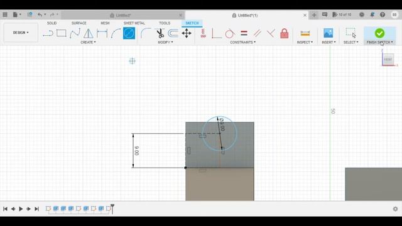Select the Fillet modify tool
Viewport: 402px width, 226px height.
(146, 33)
